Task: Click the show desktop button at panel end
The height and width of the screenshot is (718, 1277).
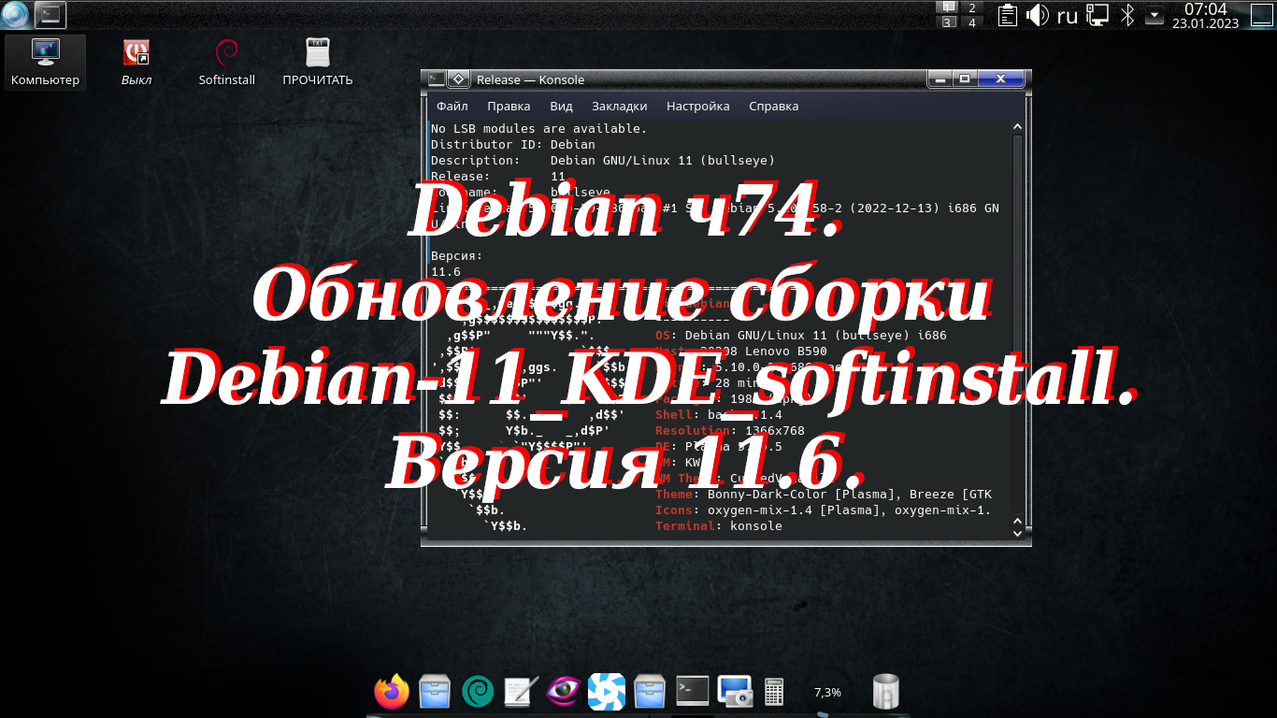Action: click(1262, 15)
